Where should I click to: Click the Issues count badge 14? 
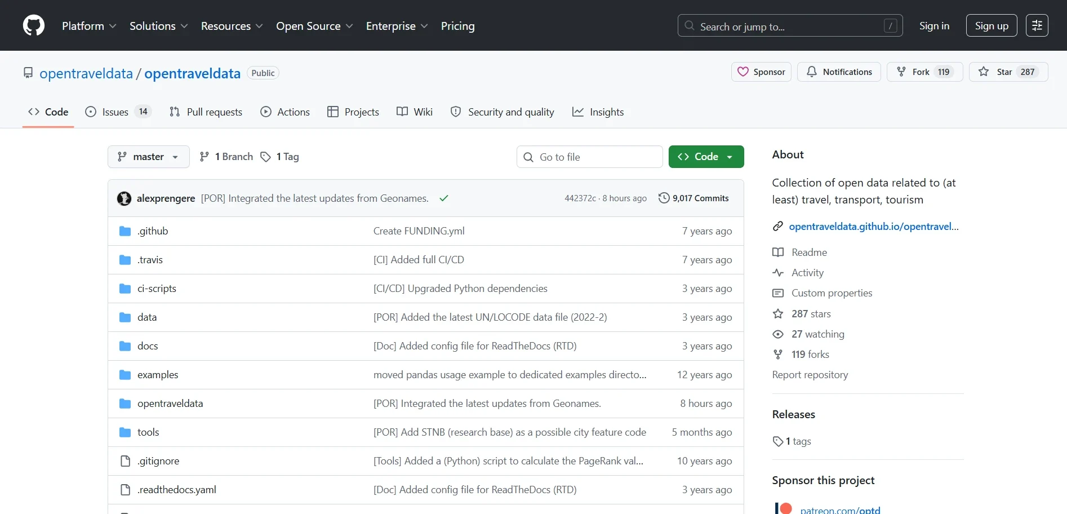143,112
